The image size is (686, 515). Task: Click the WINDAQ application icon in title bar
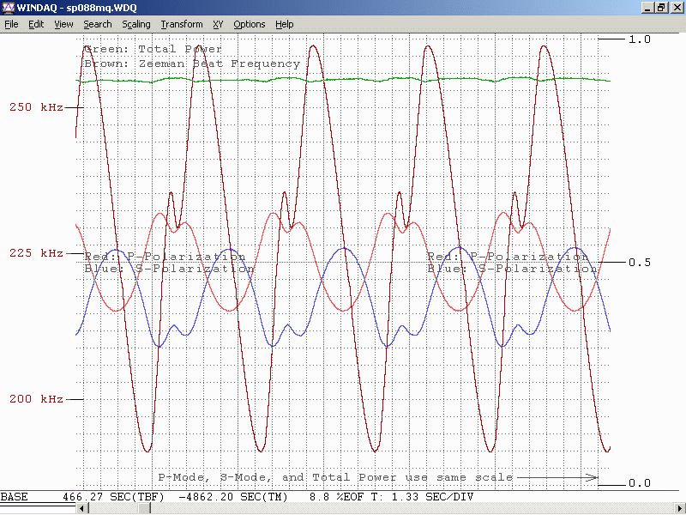(8, 7)
